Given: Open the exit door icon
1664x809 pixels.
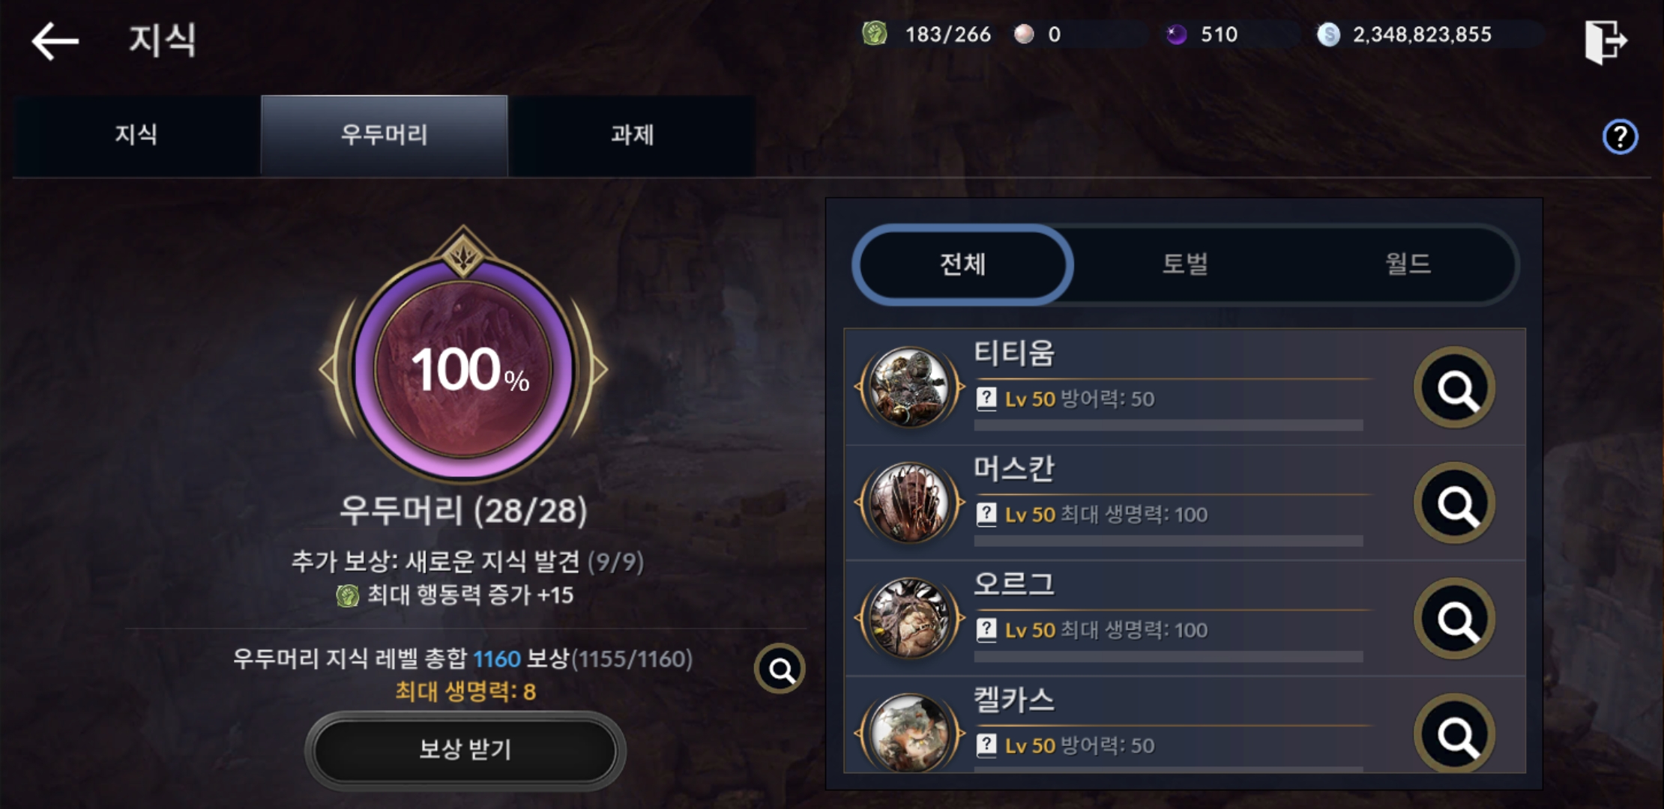Looking at the screenshot, I should click(x=1605, y=41).
